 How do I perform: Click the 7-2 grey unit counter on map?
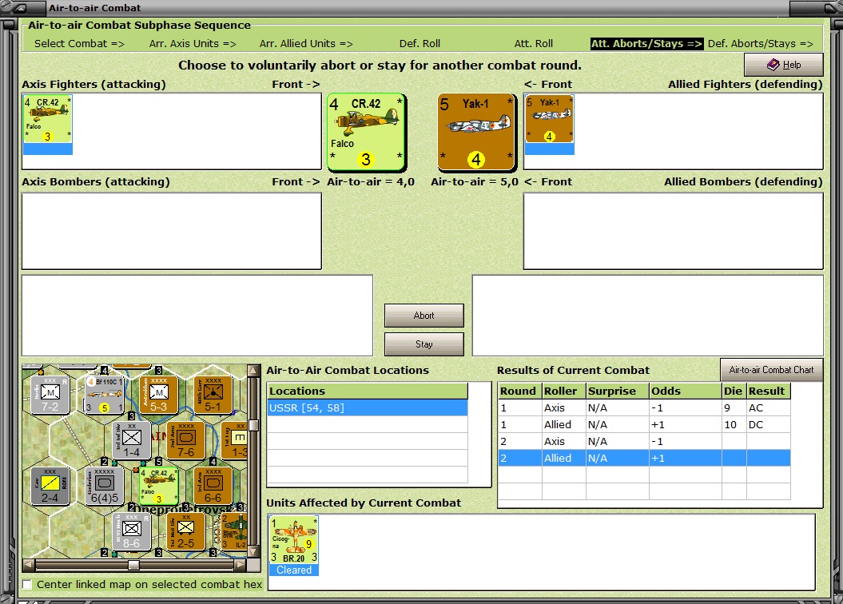(50, 395)
